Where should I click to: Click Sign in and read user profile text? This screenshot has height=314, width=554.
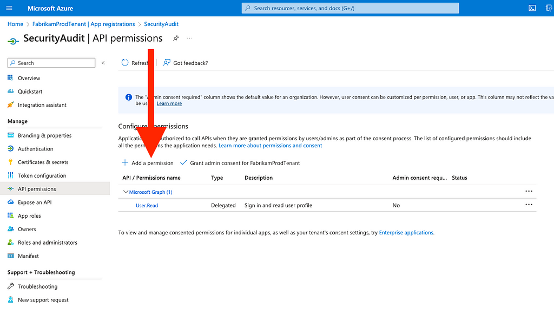[x=279, y=205]
